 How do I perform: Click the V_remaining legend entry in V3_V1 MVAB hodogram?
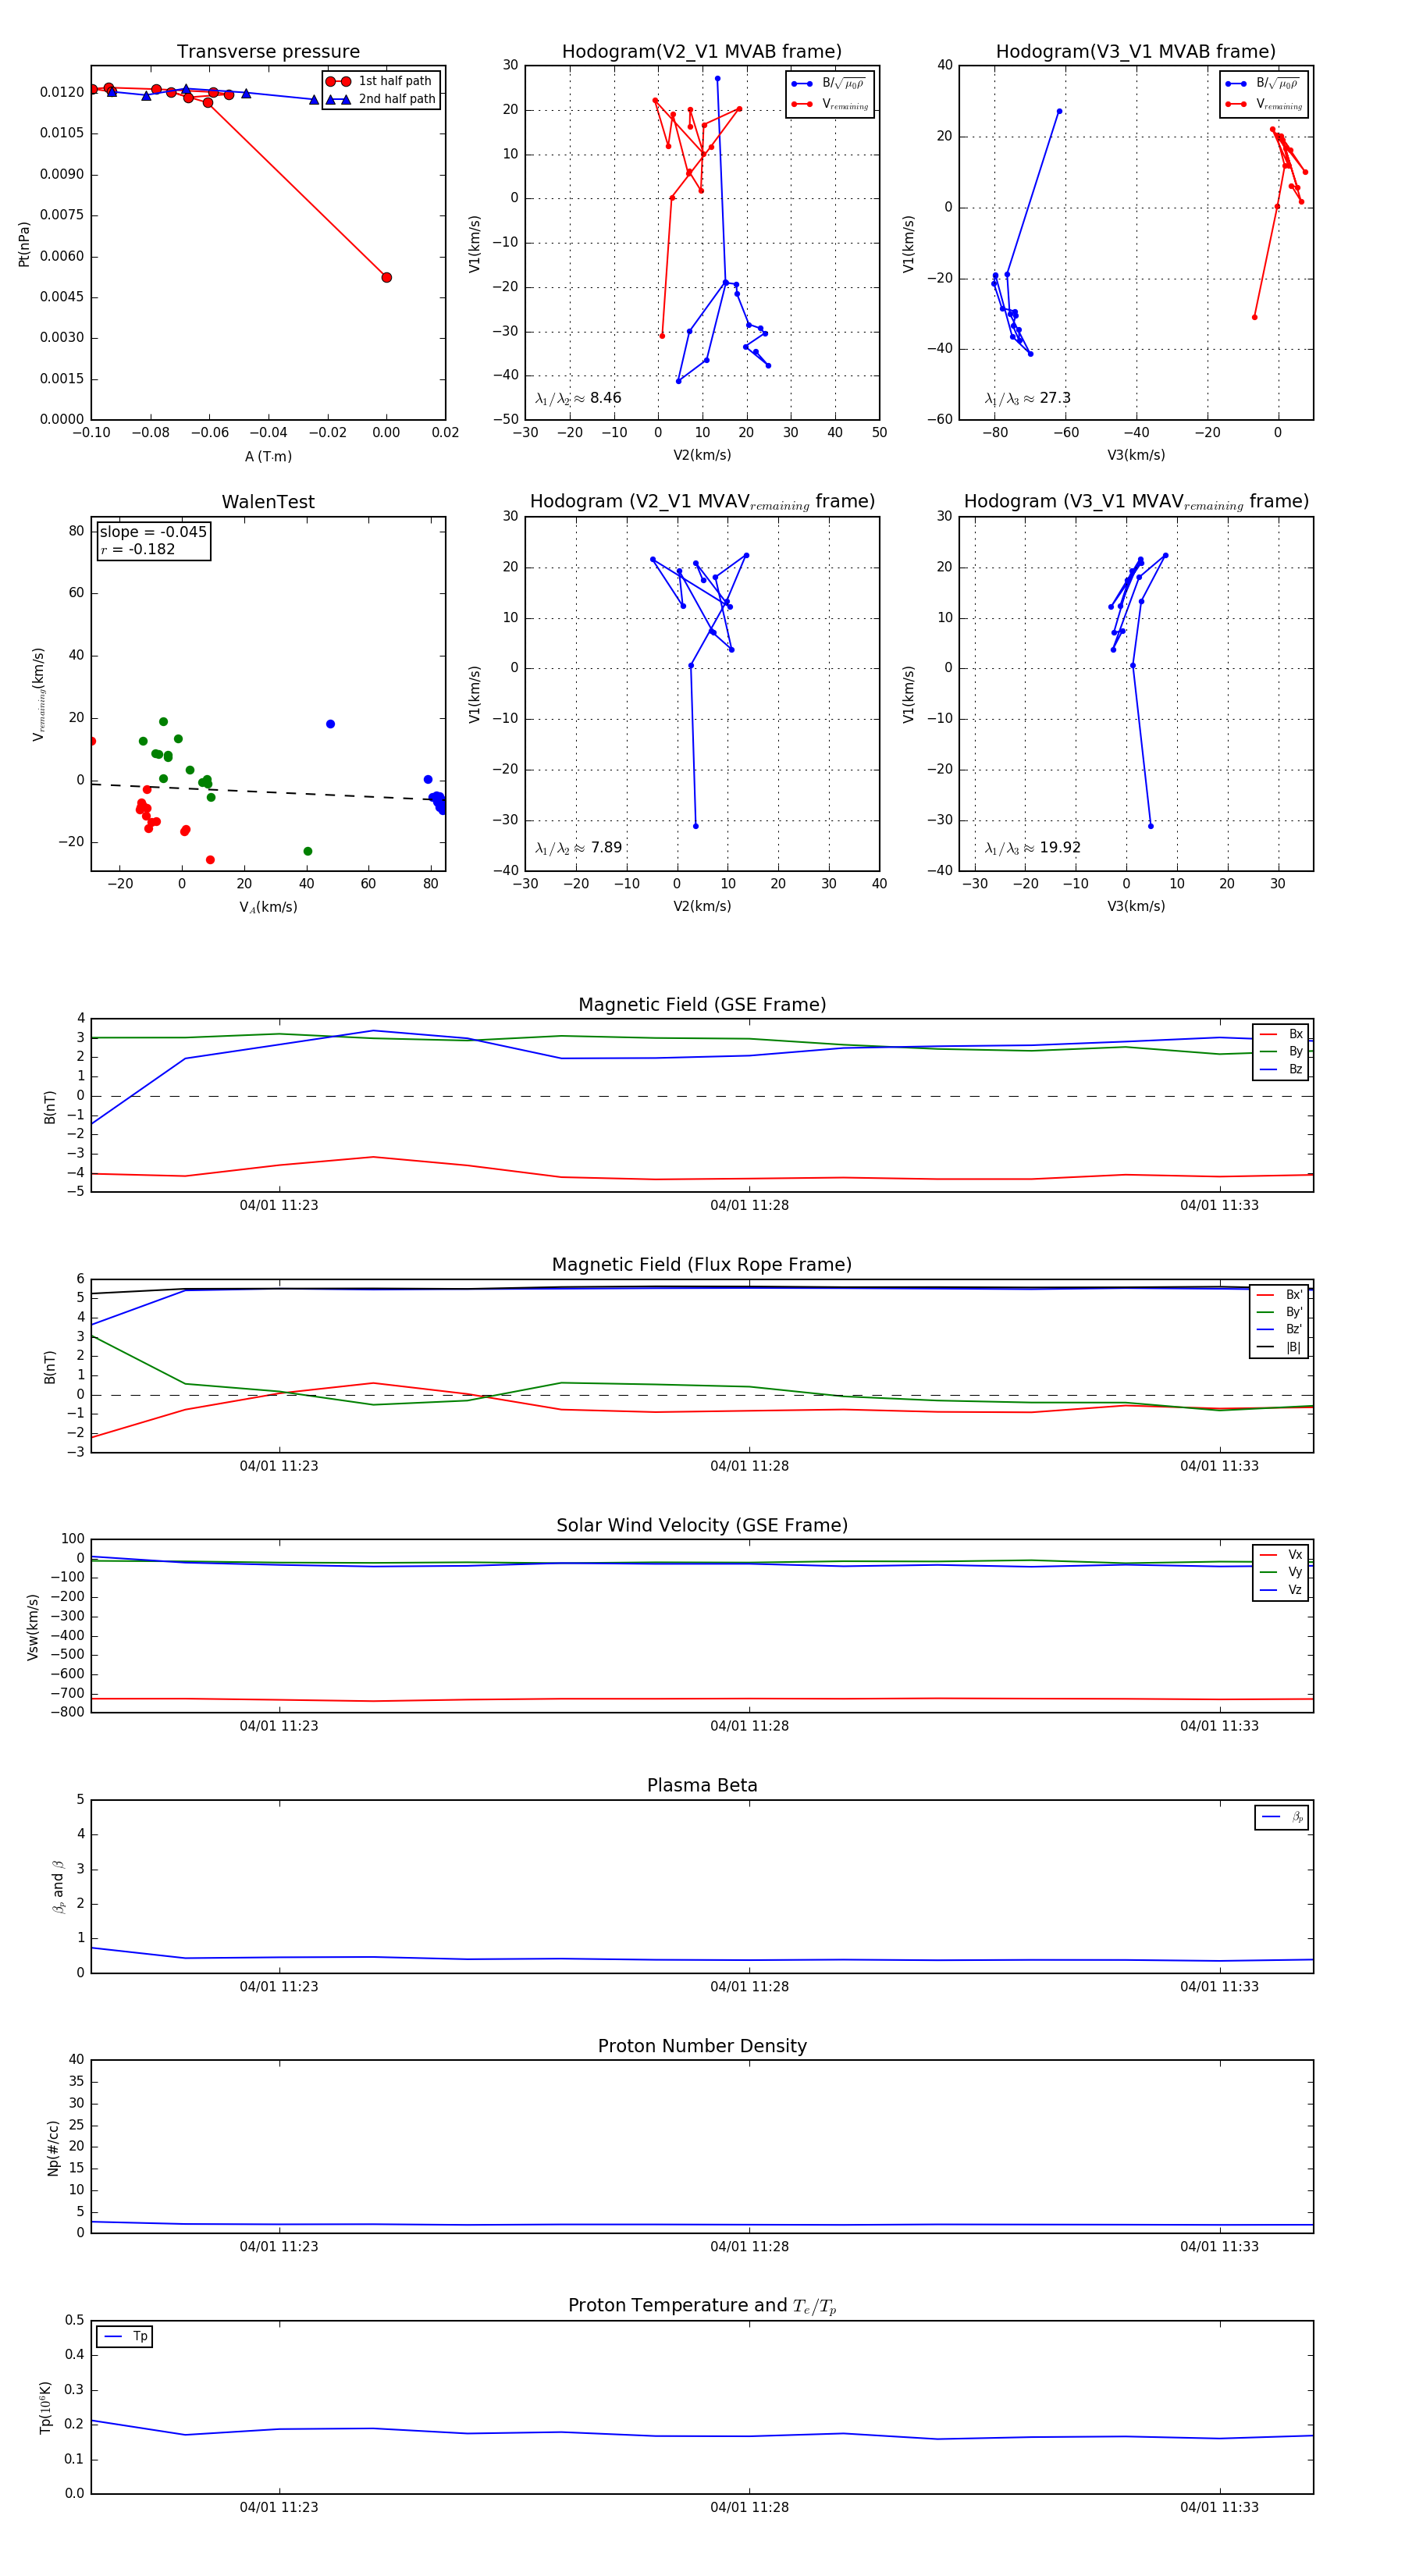tap(1264, 104)
